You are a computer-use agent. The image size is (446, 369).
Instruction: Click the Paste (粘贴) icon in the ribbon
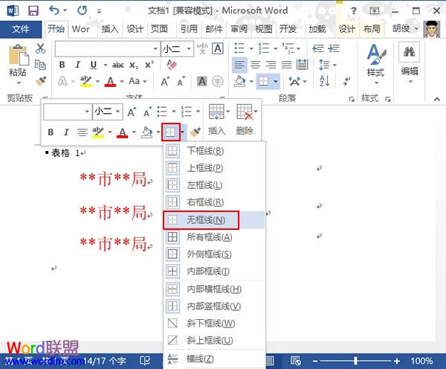(17, 57)
